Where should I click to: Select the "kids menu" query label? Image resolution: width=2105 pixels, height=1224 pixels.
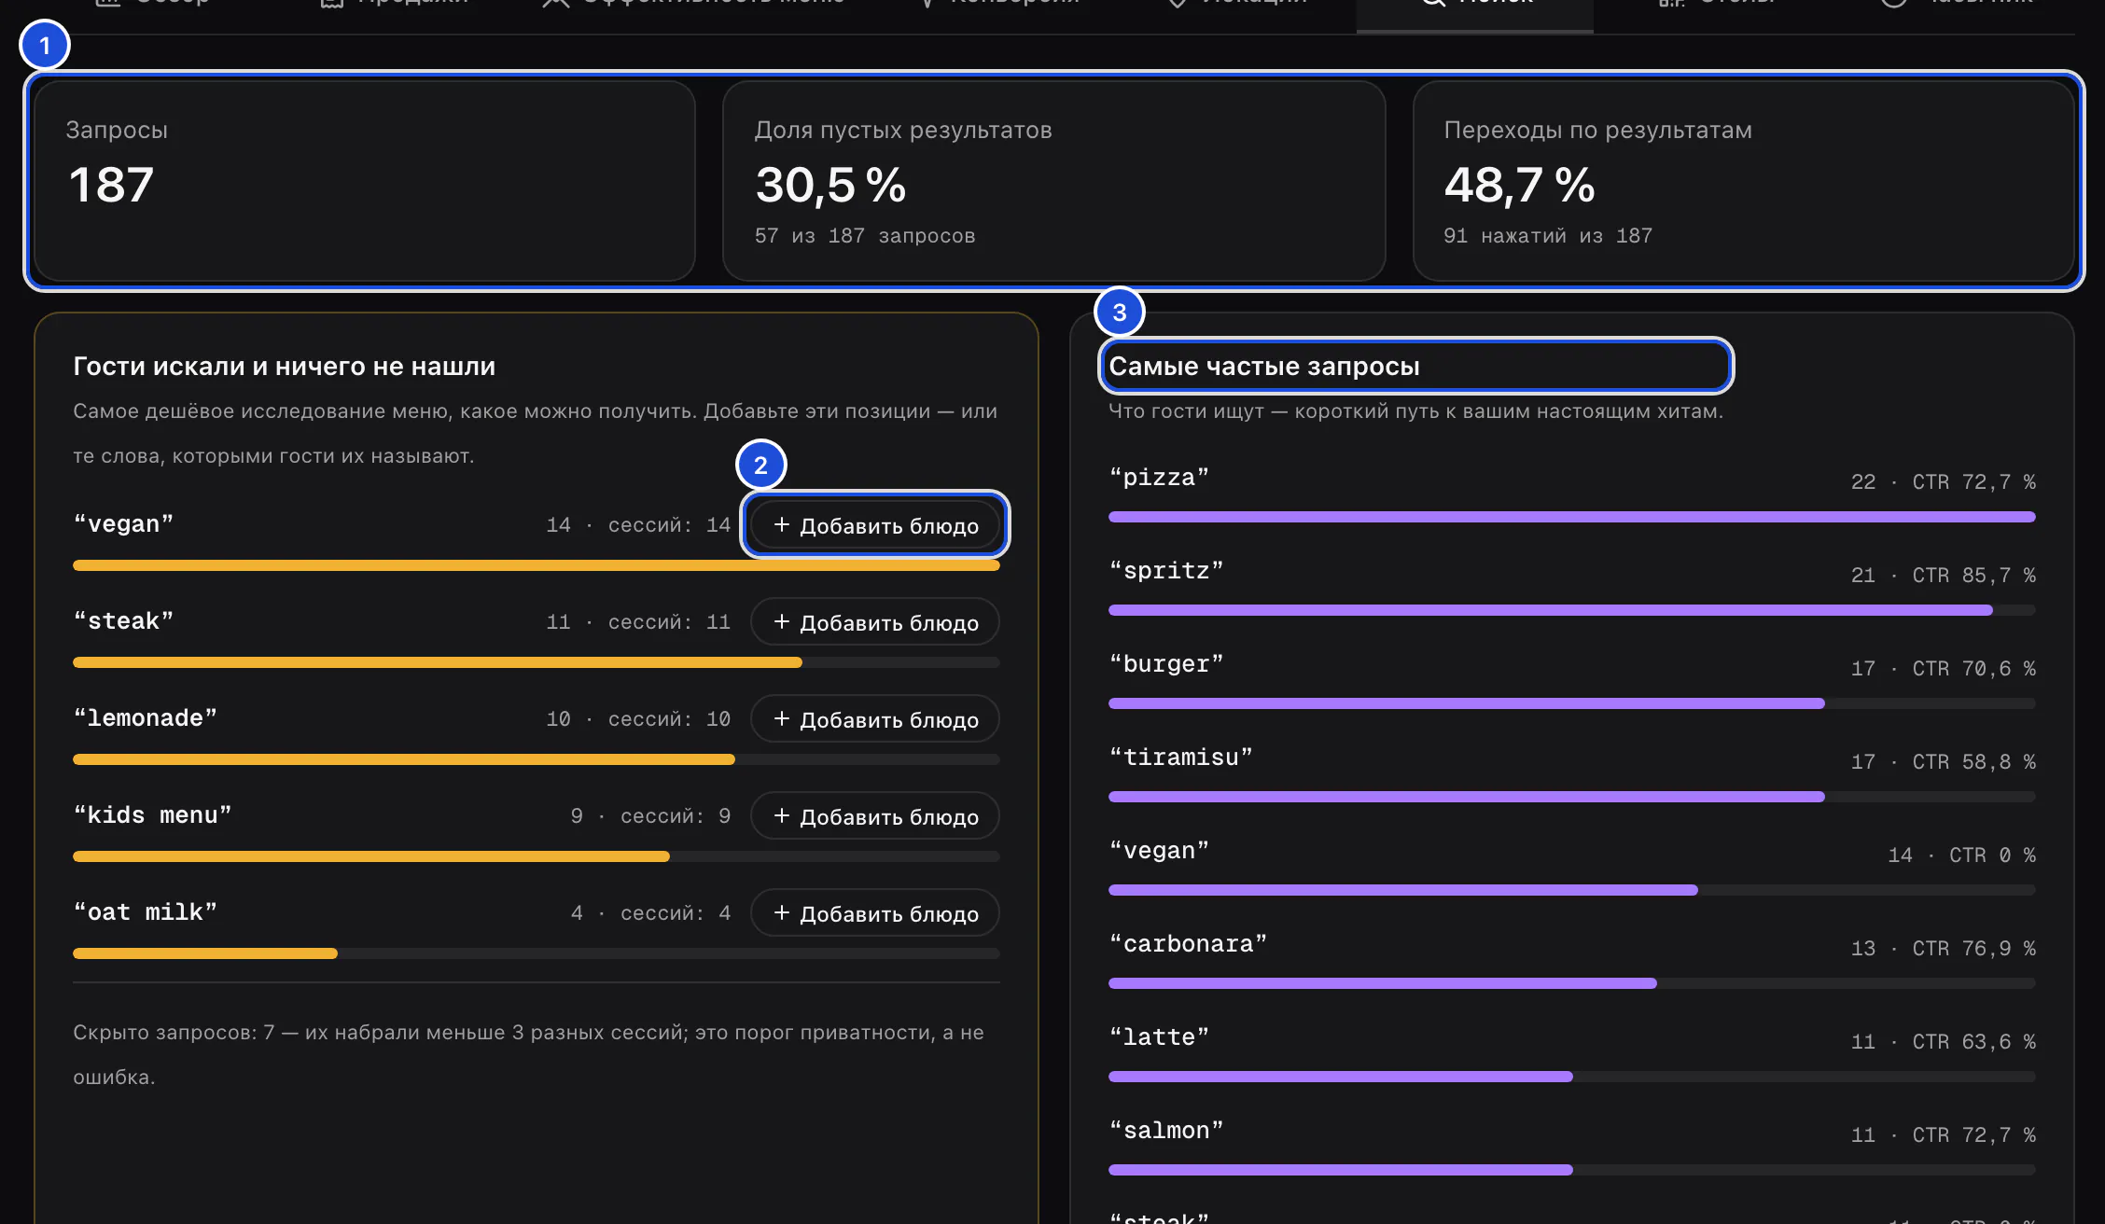pos(152,815)
